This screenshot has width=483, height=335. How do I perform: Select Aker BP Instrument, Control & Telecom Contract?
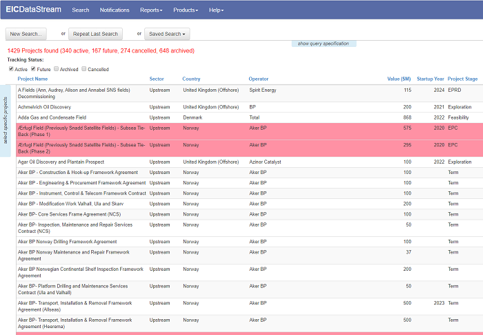coord(250,193)
